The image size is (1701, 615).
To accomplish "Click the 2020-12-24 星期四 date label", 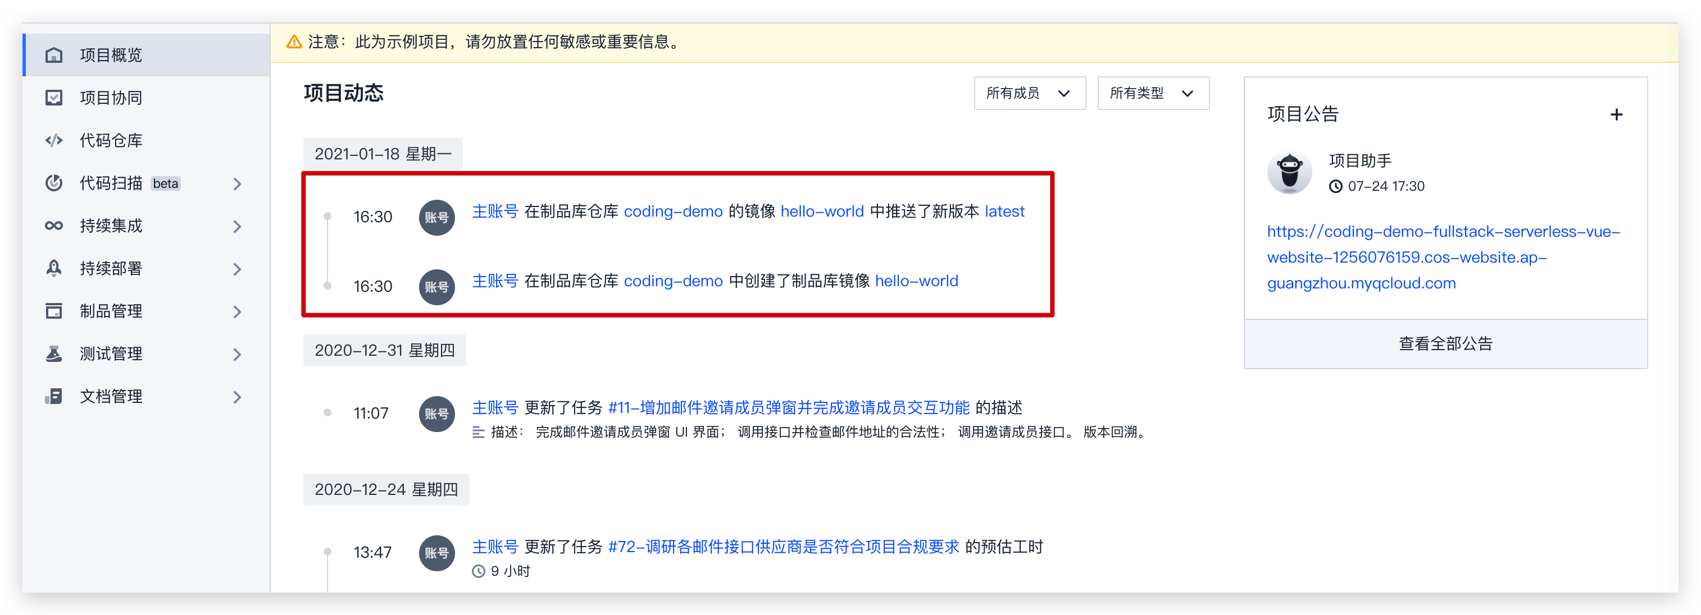I will click(x=386, y=490).
